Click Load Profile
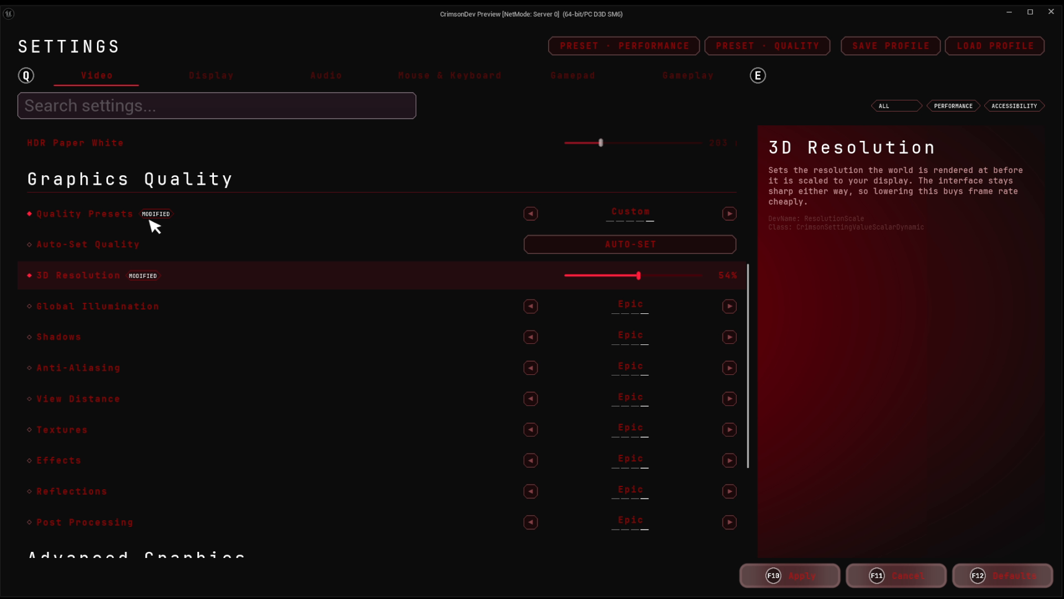 [995, 46]
